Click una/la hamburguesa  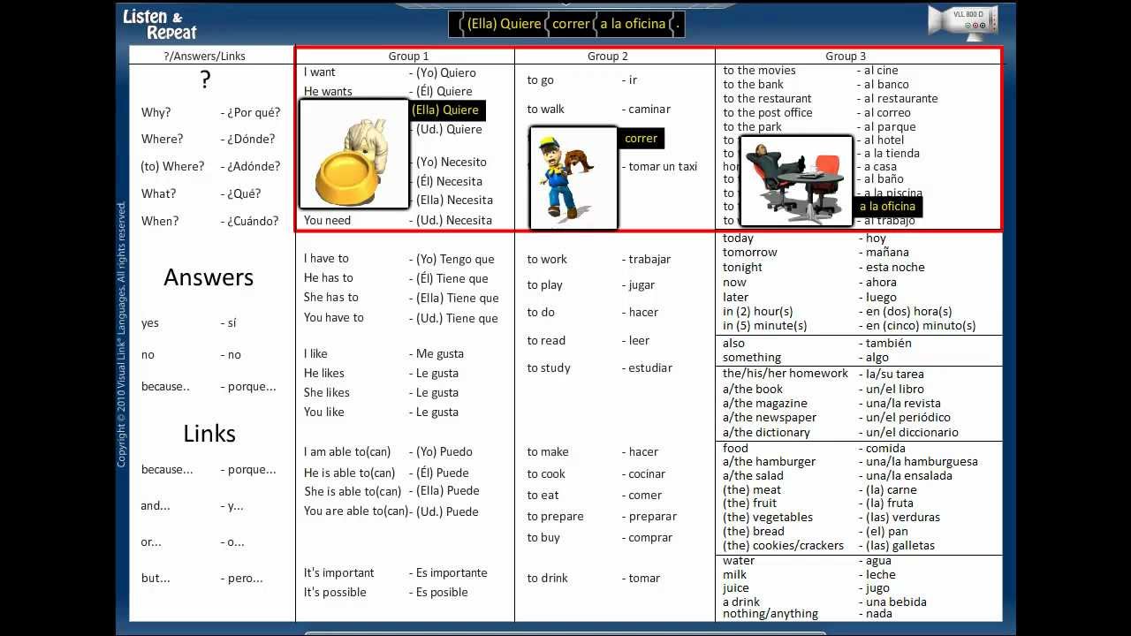(922, 462)
